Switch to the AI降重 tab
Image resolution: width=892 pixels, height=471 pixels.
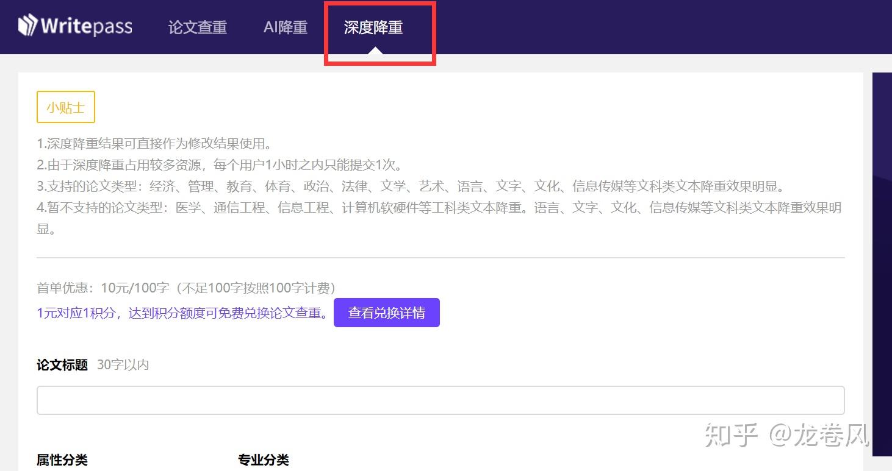[x=286, y=27]
